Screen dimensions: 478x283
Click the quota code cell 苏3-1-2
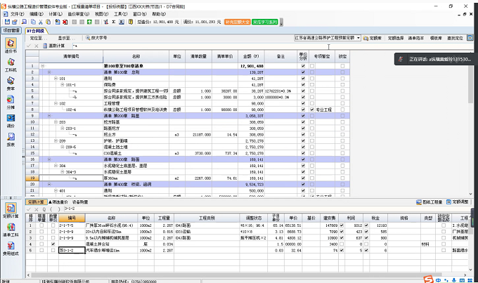[72, 251]
